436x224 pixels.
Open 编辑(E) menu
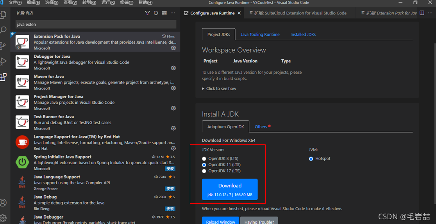tap(33, 2)
